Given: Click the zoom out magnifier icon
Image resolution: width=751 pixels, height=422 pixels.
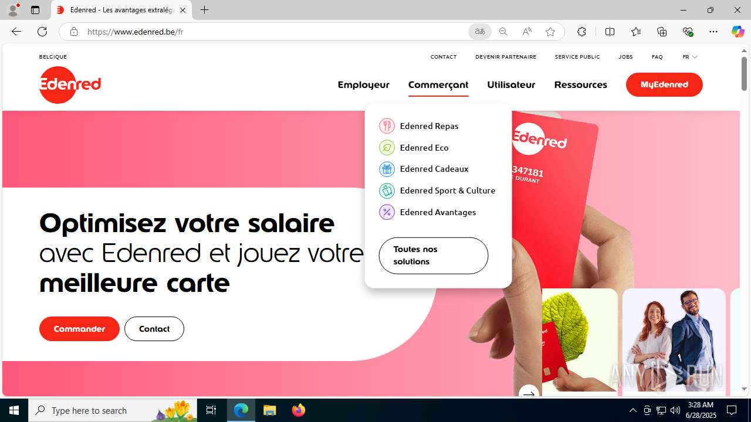Looking at the screenshot, I should (x=503, y=32).
